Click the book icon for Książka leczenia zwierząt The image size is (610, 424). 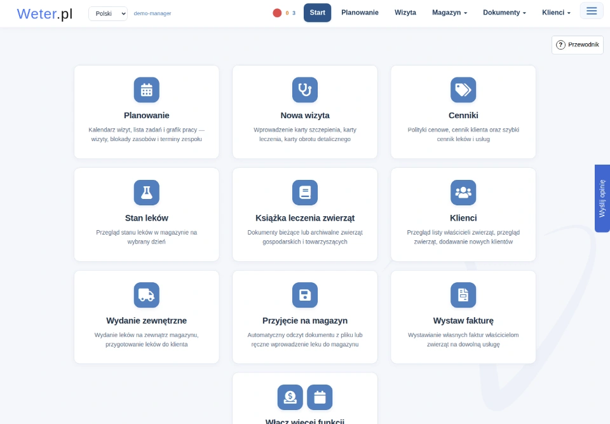[305, 193]
